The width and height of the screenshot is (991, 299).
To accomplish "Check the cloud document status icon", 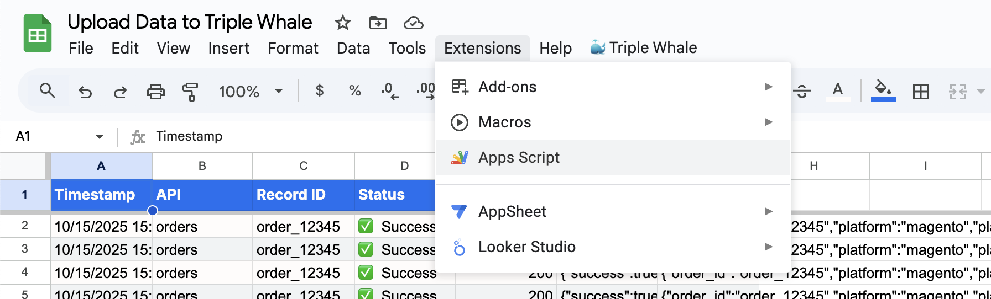I will 414,23.
